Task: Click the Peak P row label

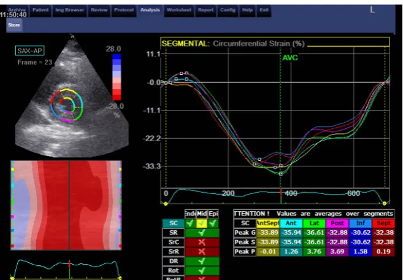Action: click(x=245, y=252)
